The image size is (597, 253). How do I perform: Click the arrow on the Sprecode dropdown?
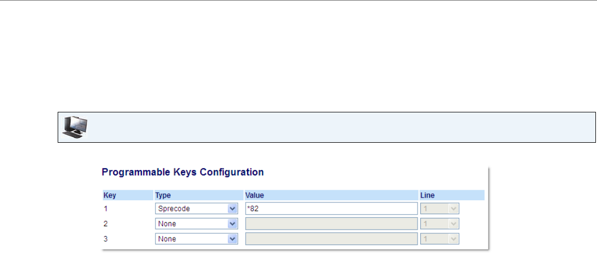[x=232, y=209]
